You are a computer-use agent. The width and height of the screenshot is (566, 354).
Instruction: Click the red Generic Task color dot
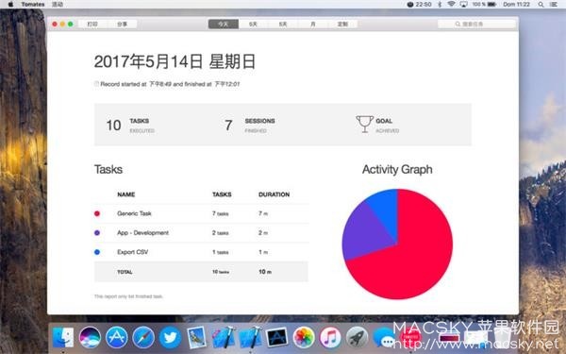pos(97,213)
